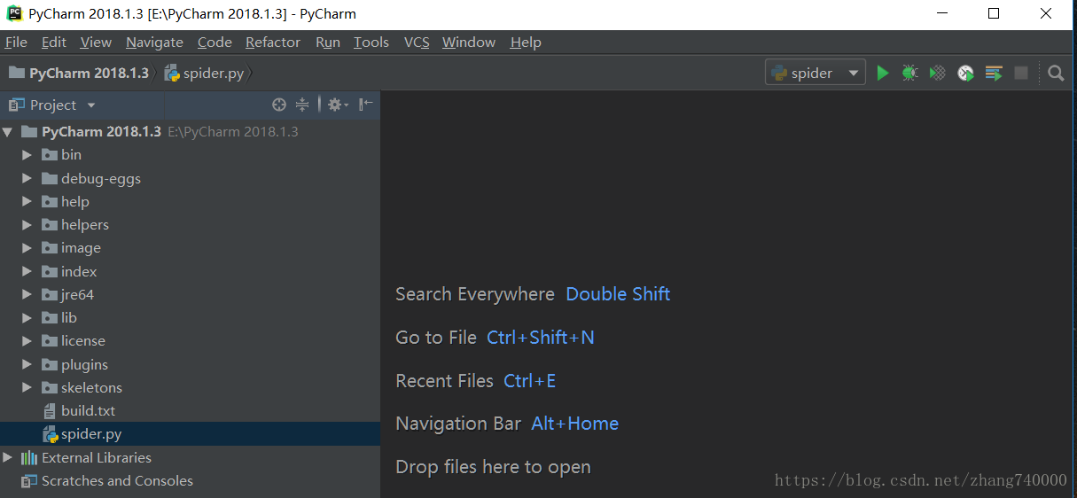
Task: Click the Project view window icon
Action: point(16,105)
